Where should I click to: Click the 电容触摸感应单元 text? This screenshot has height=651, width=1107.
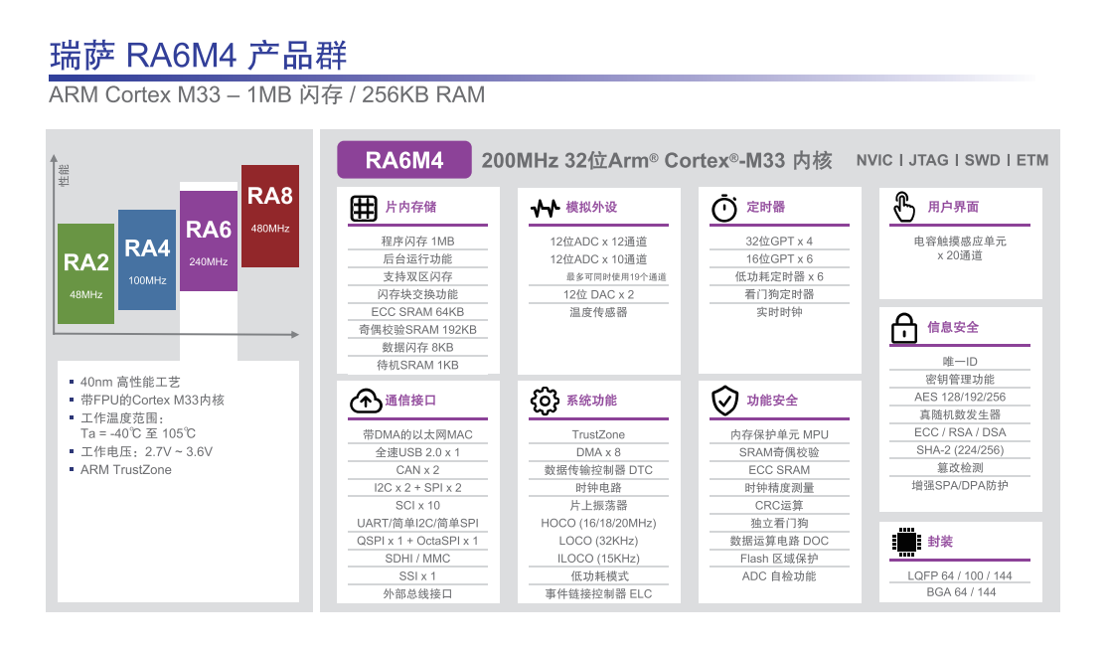click(960, 241)
